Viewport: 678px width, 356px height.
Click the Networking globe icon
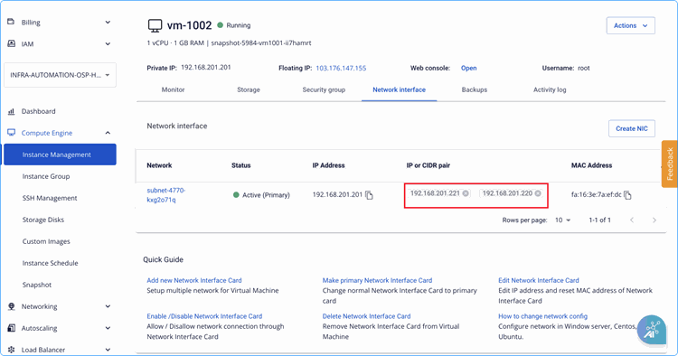(x=11, y=306)
